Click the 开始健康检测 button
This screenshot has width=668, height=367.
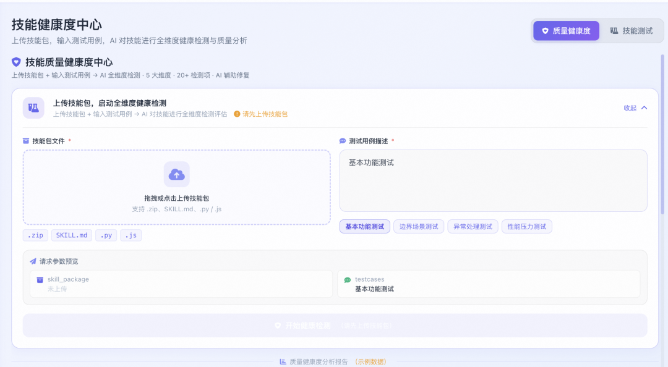click(335, 326)
